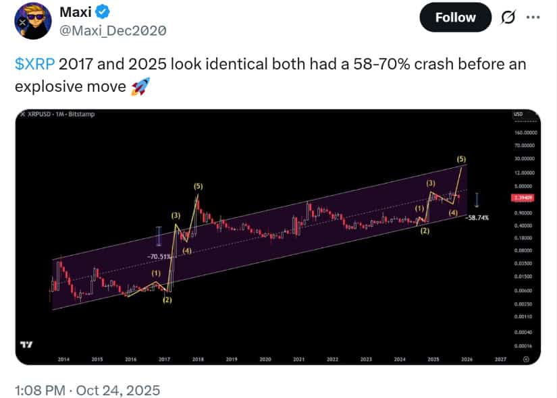The width and height of the screenshot is (557, 398).
Task: Open the $XRP cashtag link
Action: pyautogui.click(x=34, y=65)
